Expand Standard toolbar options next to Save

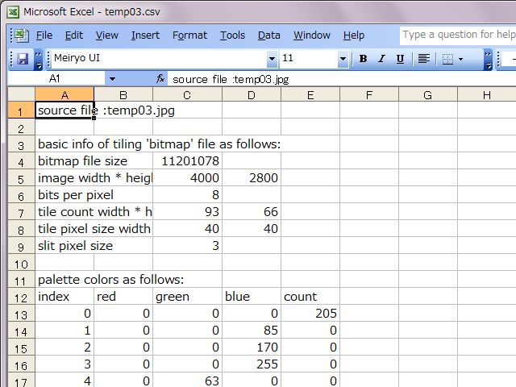pos(38,60)
